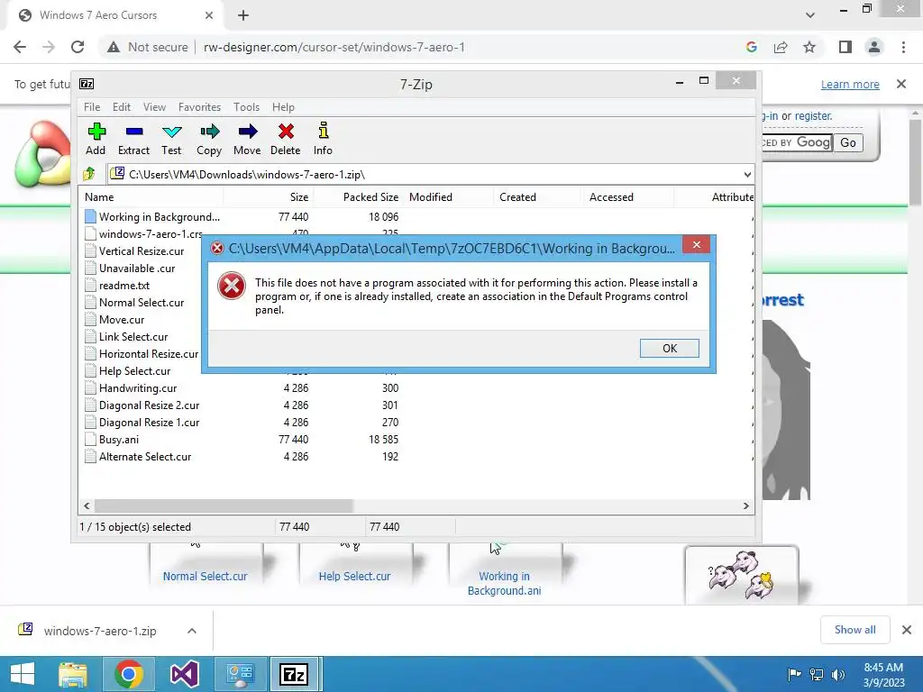Select Normal Select.cur in 7-Zip list

tap(142, 303)
